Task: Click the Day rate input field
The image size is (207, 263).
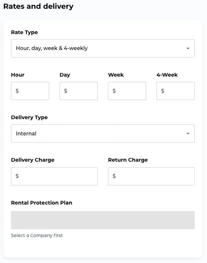Action: [79, 91]
